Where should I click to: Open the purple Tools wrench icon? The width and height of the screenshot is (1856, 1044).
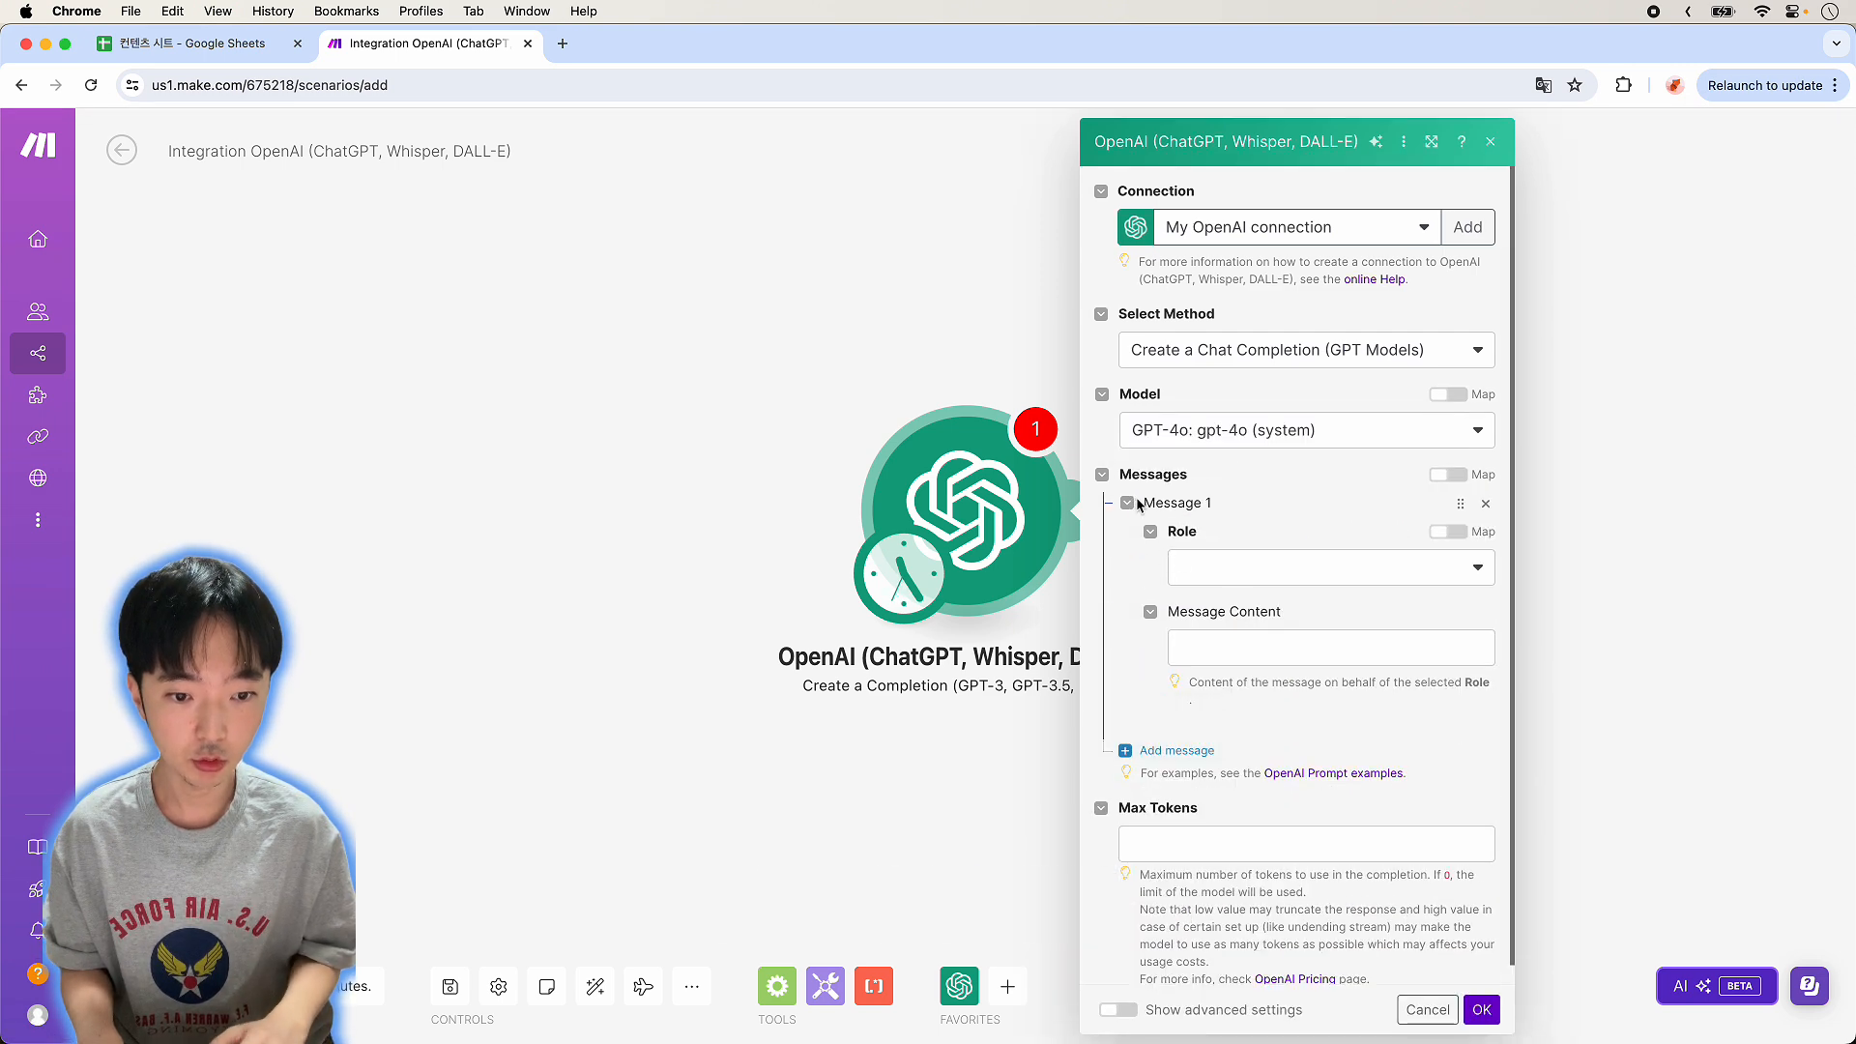point(826,986)
